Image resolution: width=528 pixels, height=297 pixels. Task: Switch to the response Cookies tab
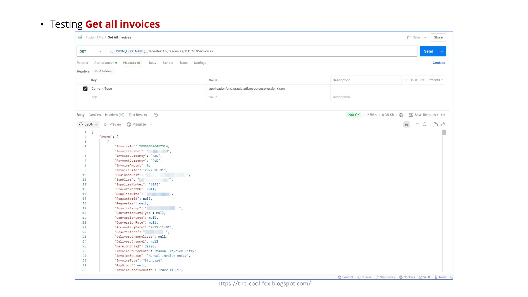[95, 115]
